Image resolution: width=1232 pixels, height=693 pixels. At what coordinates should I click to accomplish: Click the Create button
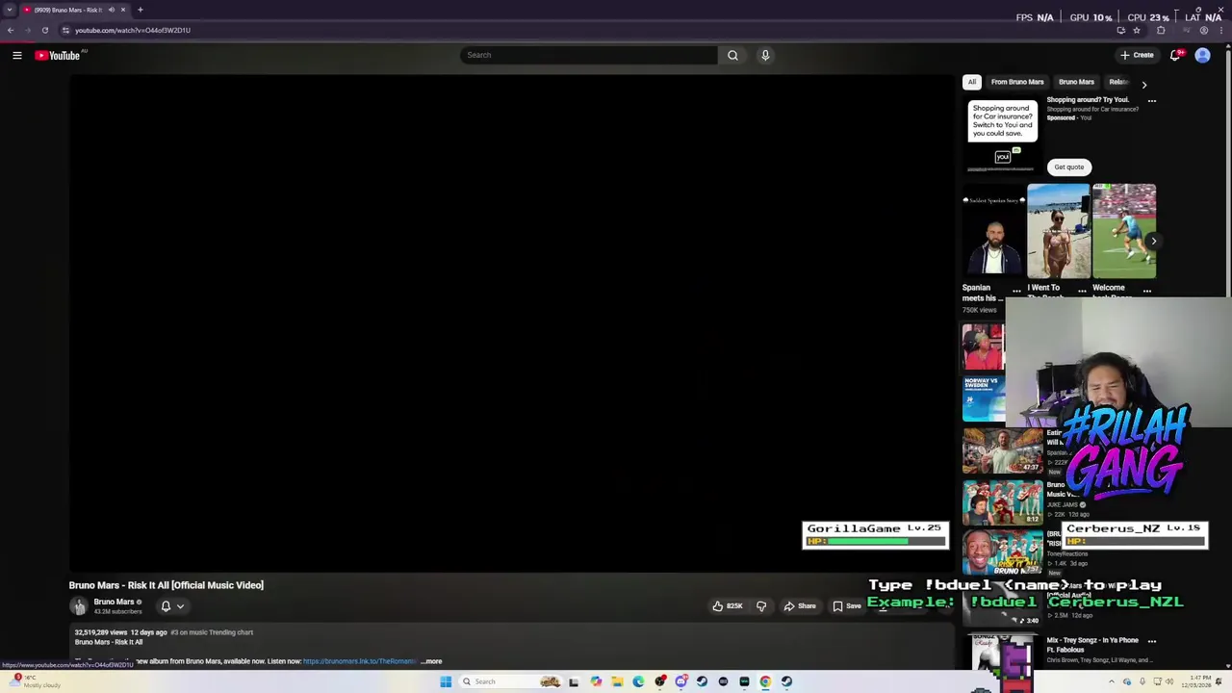pos(1137,56)
